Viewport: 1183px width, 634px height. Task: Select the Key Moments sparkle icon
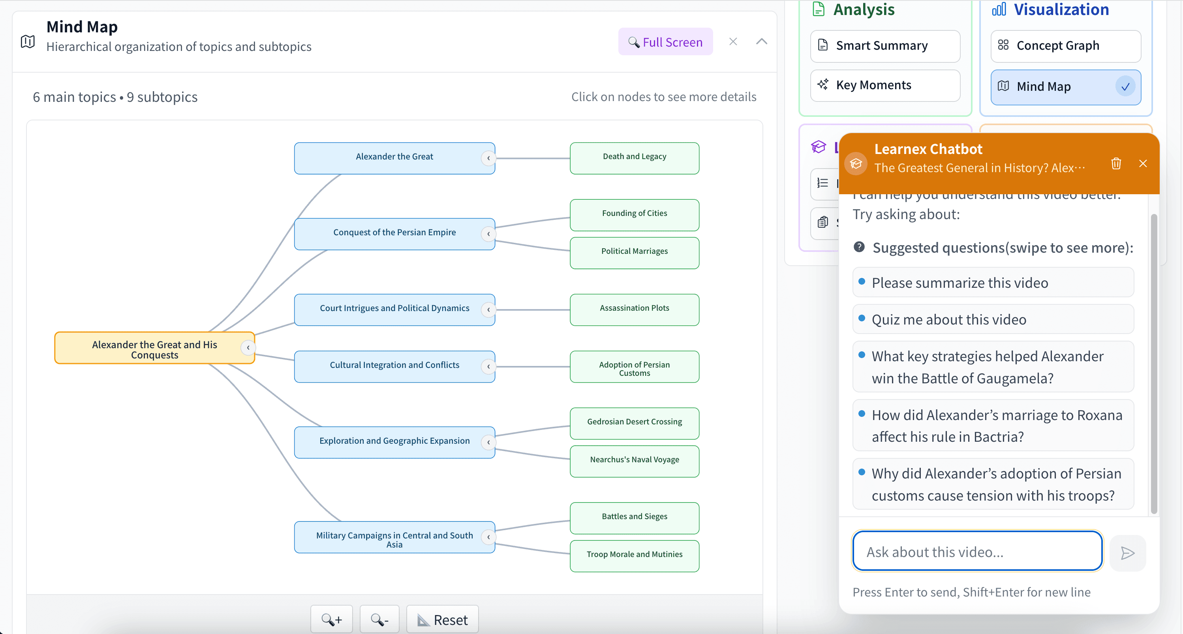click(822, 85)
